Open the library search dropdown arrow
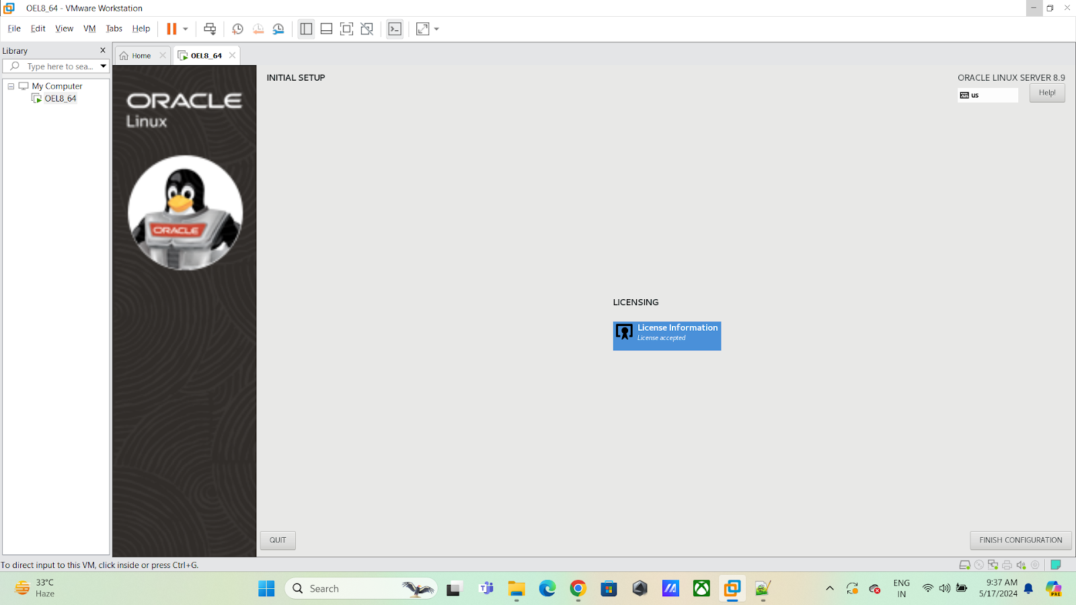 [104, 67]
